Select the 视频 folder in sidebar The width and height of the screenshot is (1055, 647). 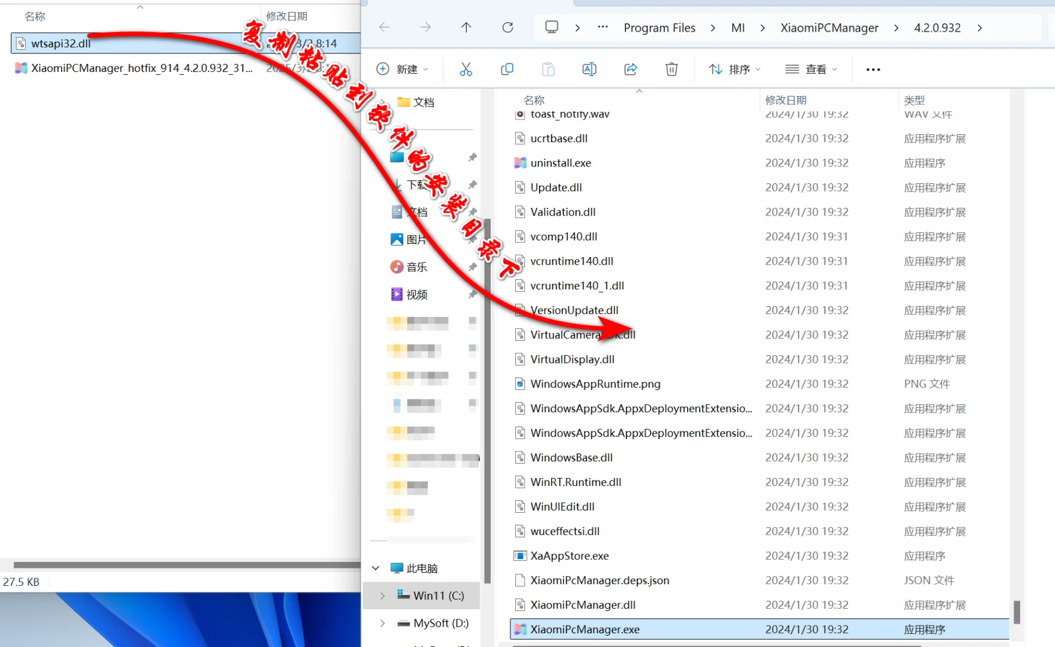(x=416, y=294)
